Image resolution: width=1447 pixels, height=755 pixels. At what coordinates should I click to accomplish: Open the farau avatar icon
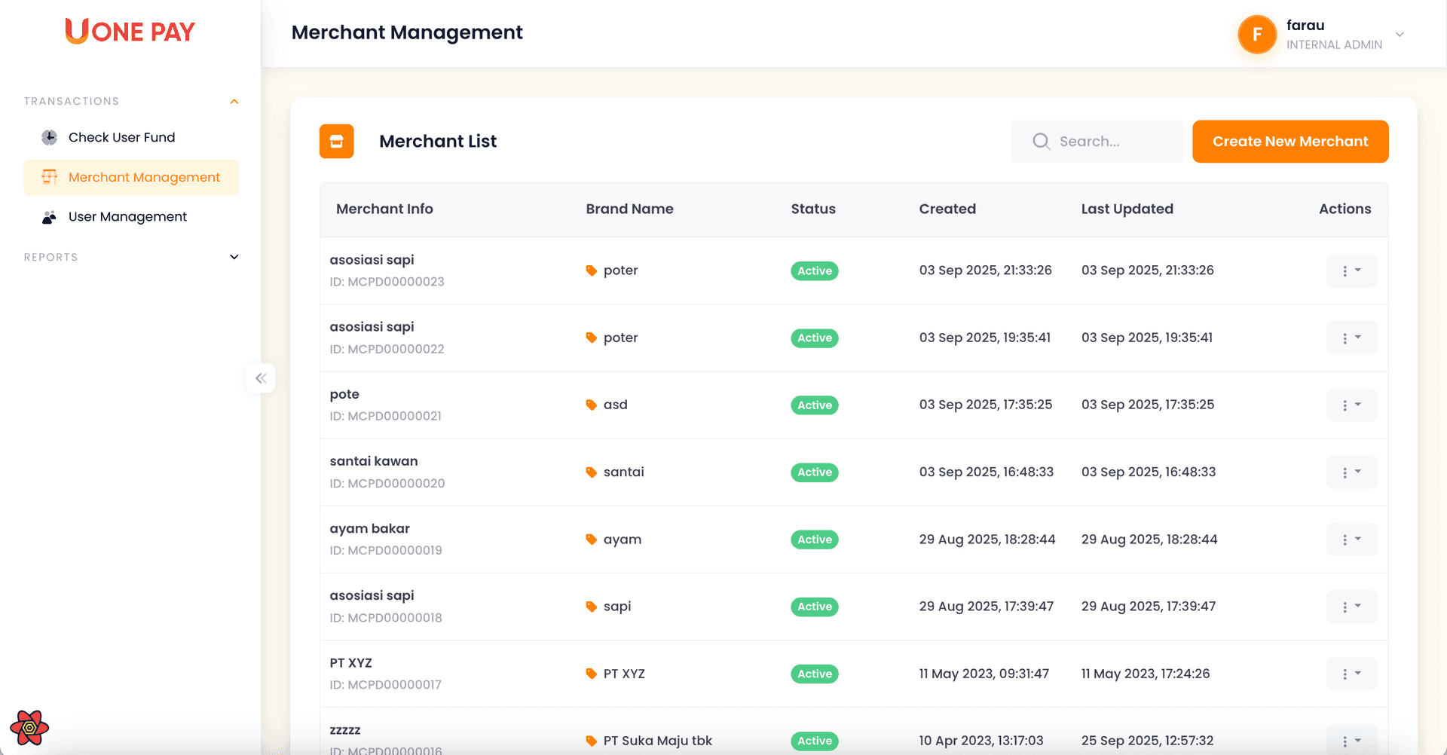tap(1256, 34)
